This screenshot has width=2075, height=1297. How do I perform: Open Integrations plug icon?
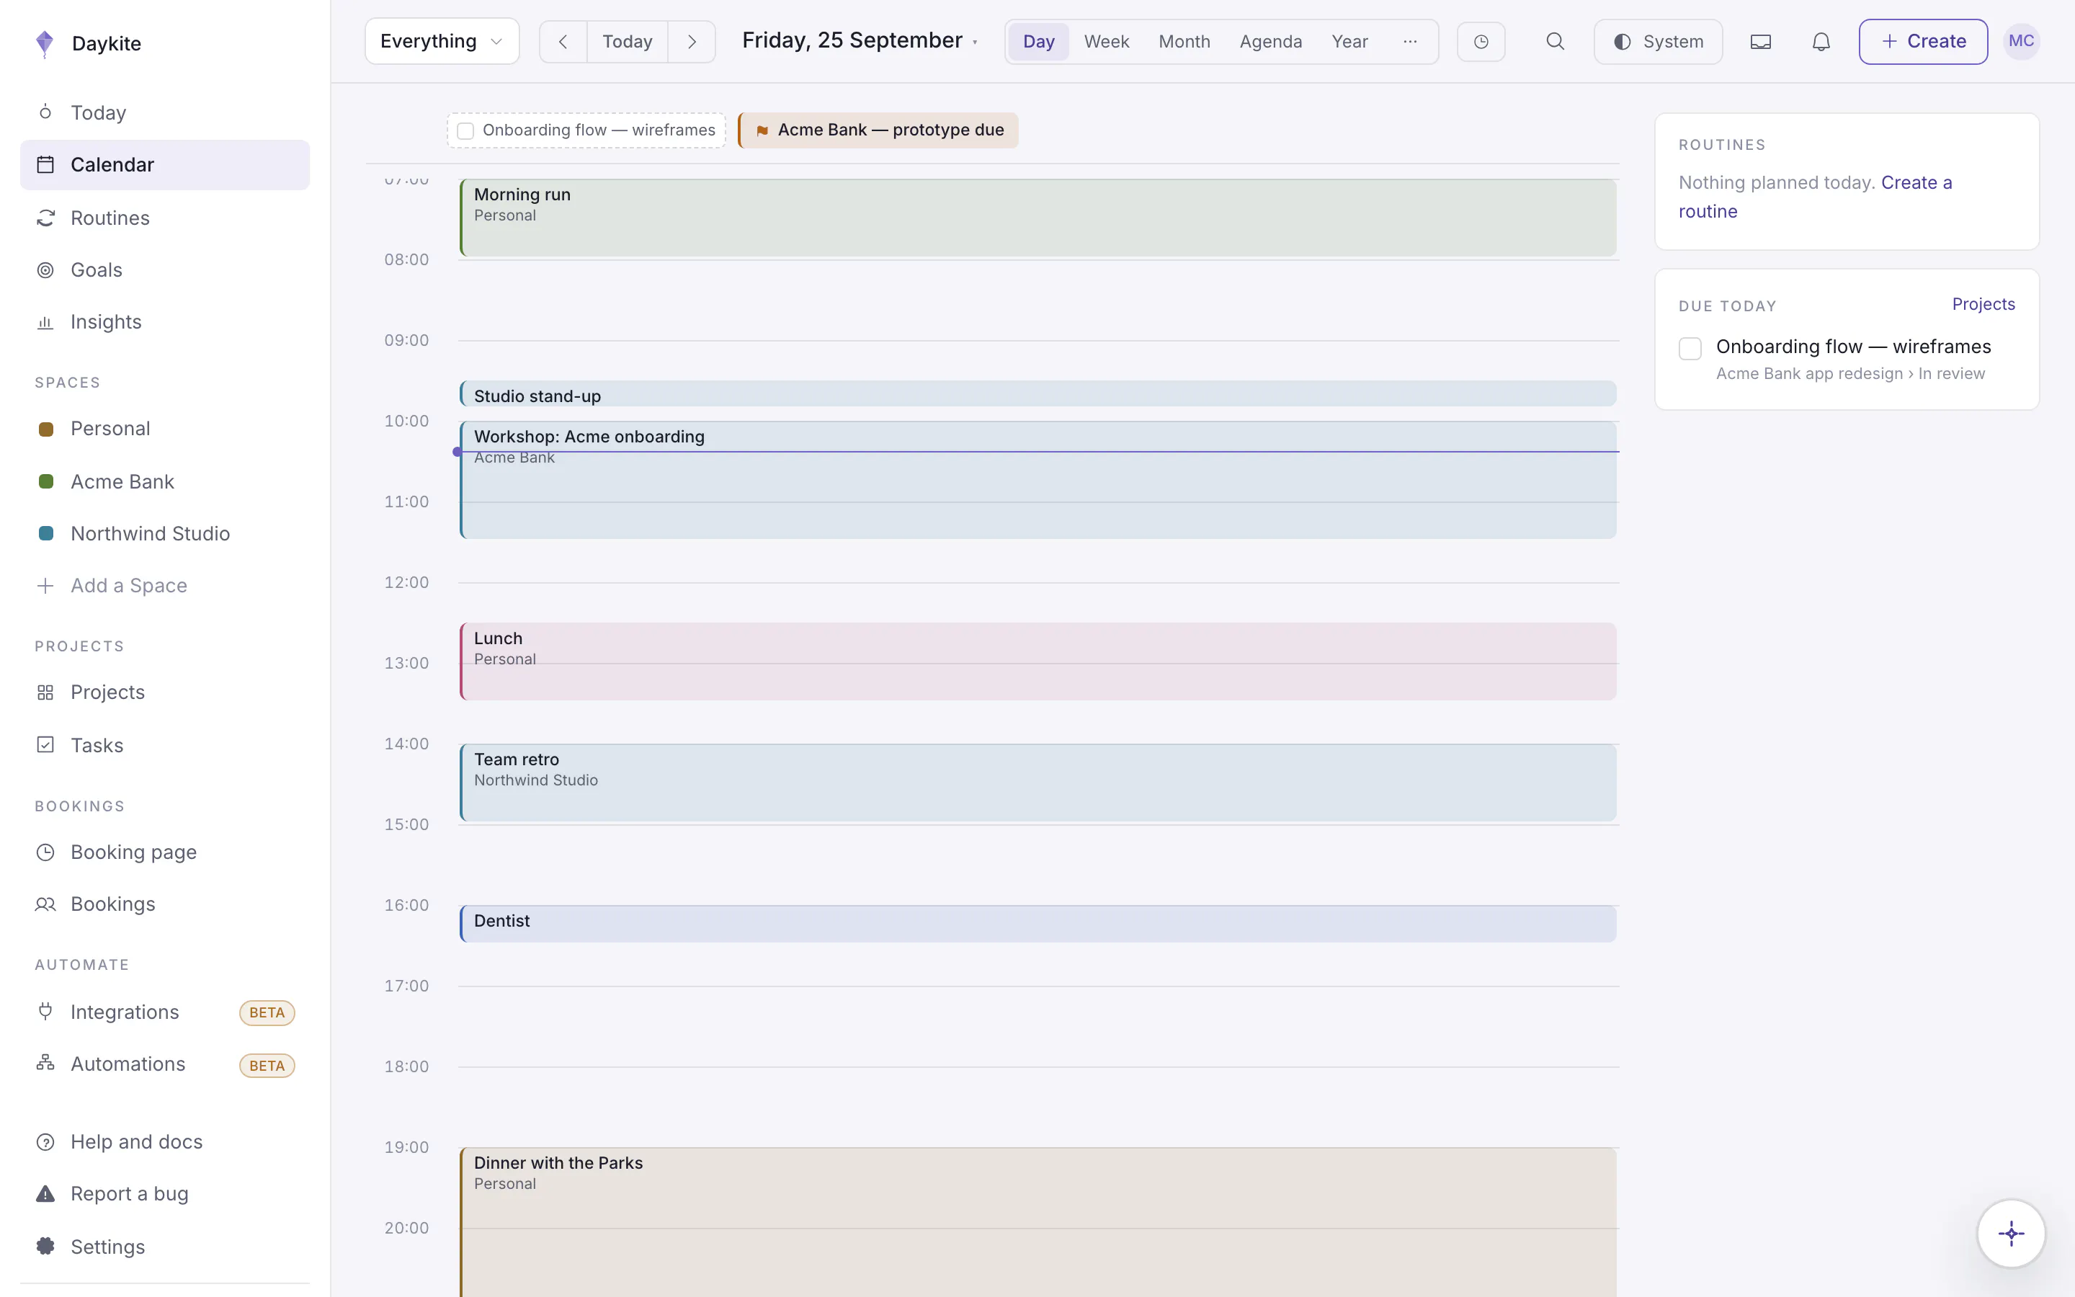coord(45,1012)
